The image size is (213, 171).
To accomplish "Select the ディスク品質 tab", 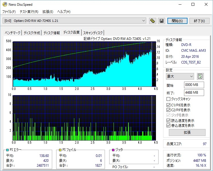I will [x=71, y=32].
